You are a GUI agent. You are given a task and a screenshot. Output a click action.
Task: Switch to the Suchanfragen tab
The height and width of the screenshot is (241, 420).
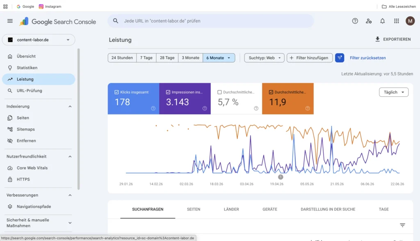click(148, 209)
